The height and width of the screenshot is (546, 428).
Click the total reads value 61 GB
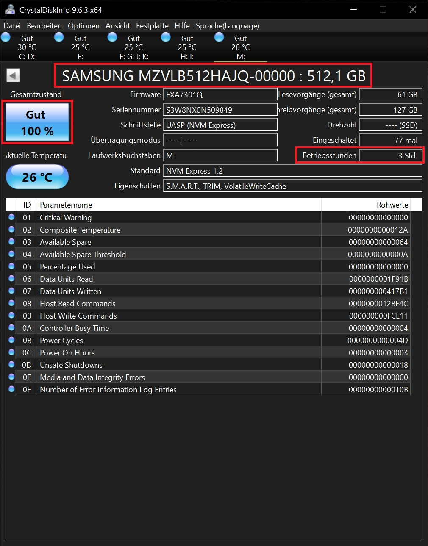[391, 94]
